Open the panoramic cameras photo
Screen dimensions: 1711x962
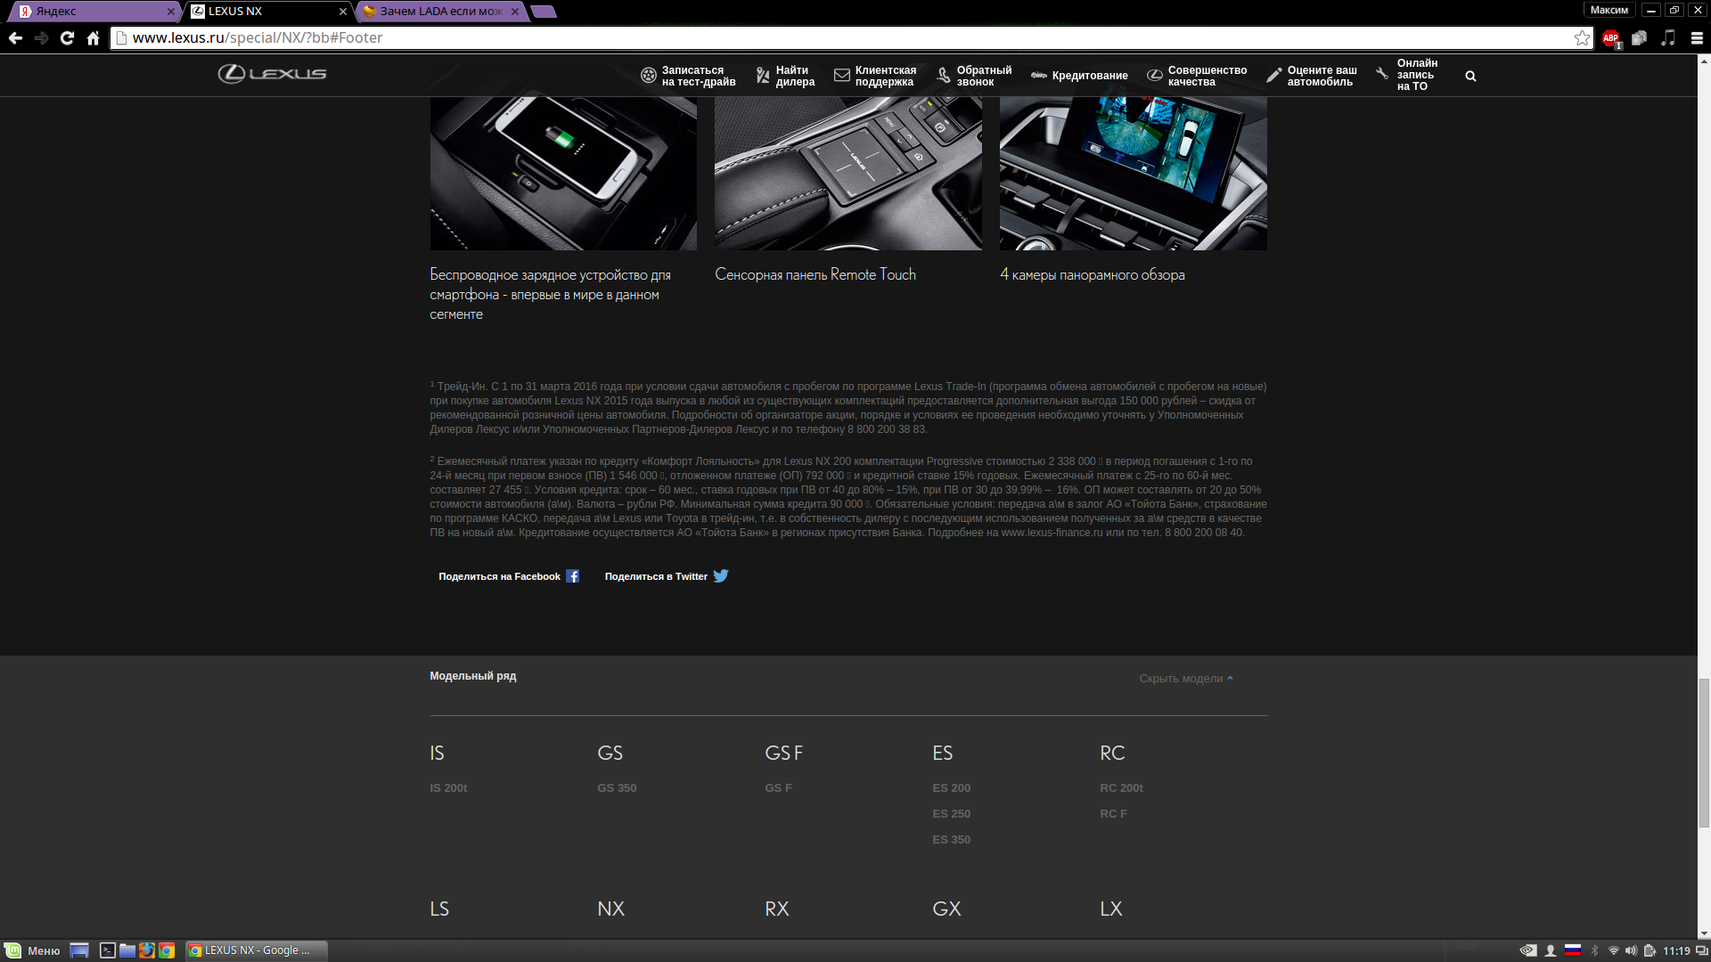[1134, 173]
